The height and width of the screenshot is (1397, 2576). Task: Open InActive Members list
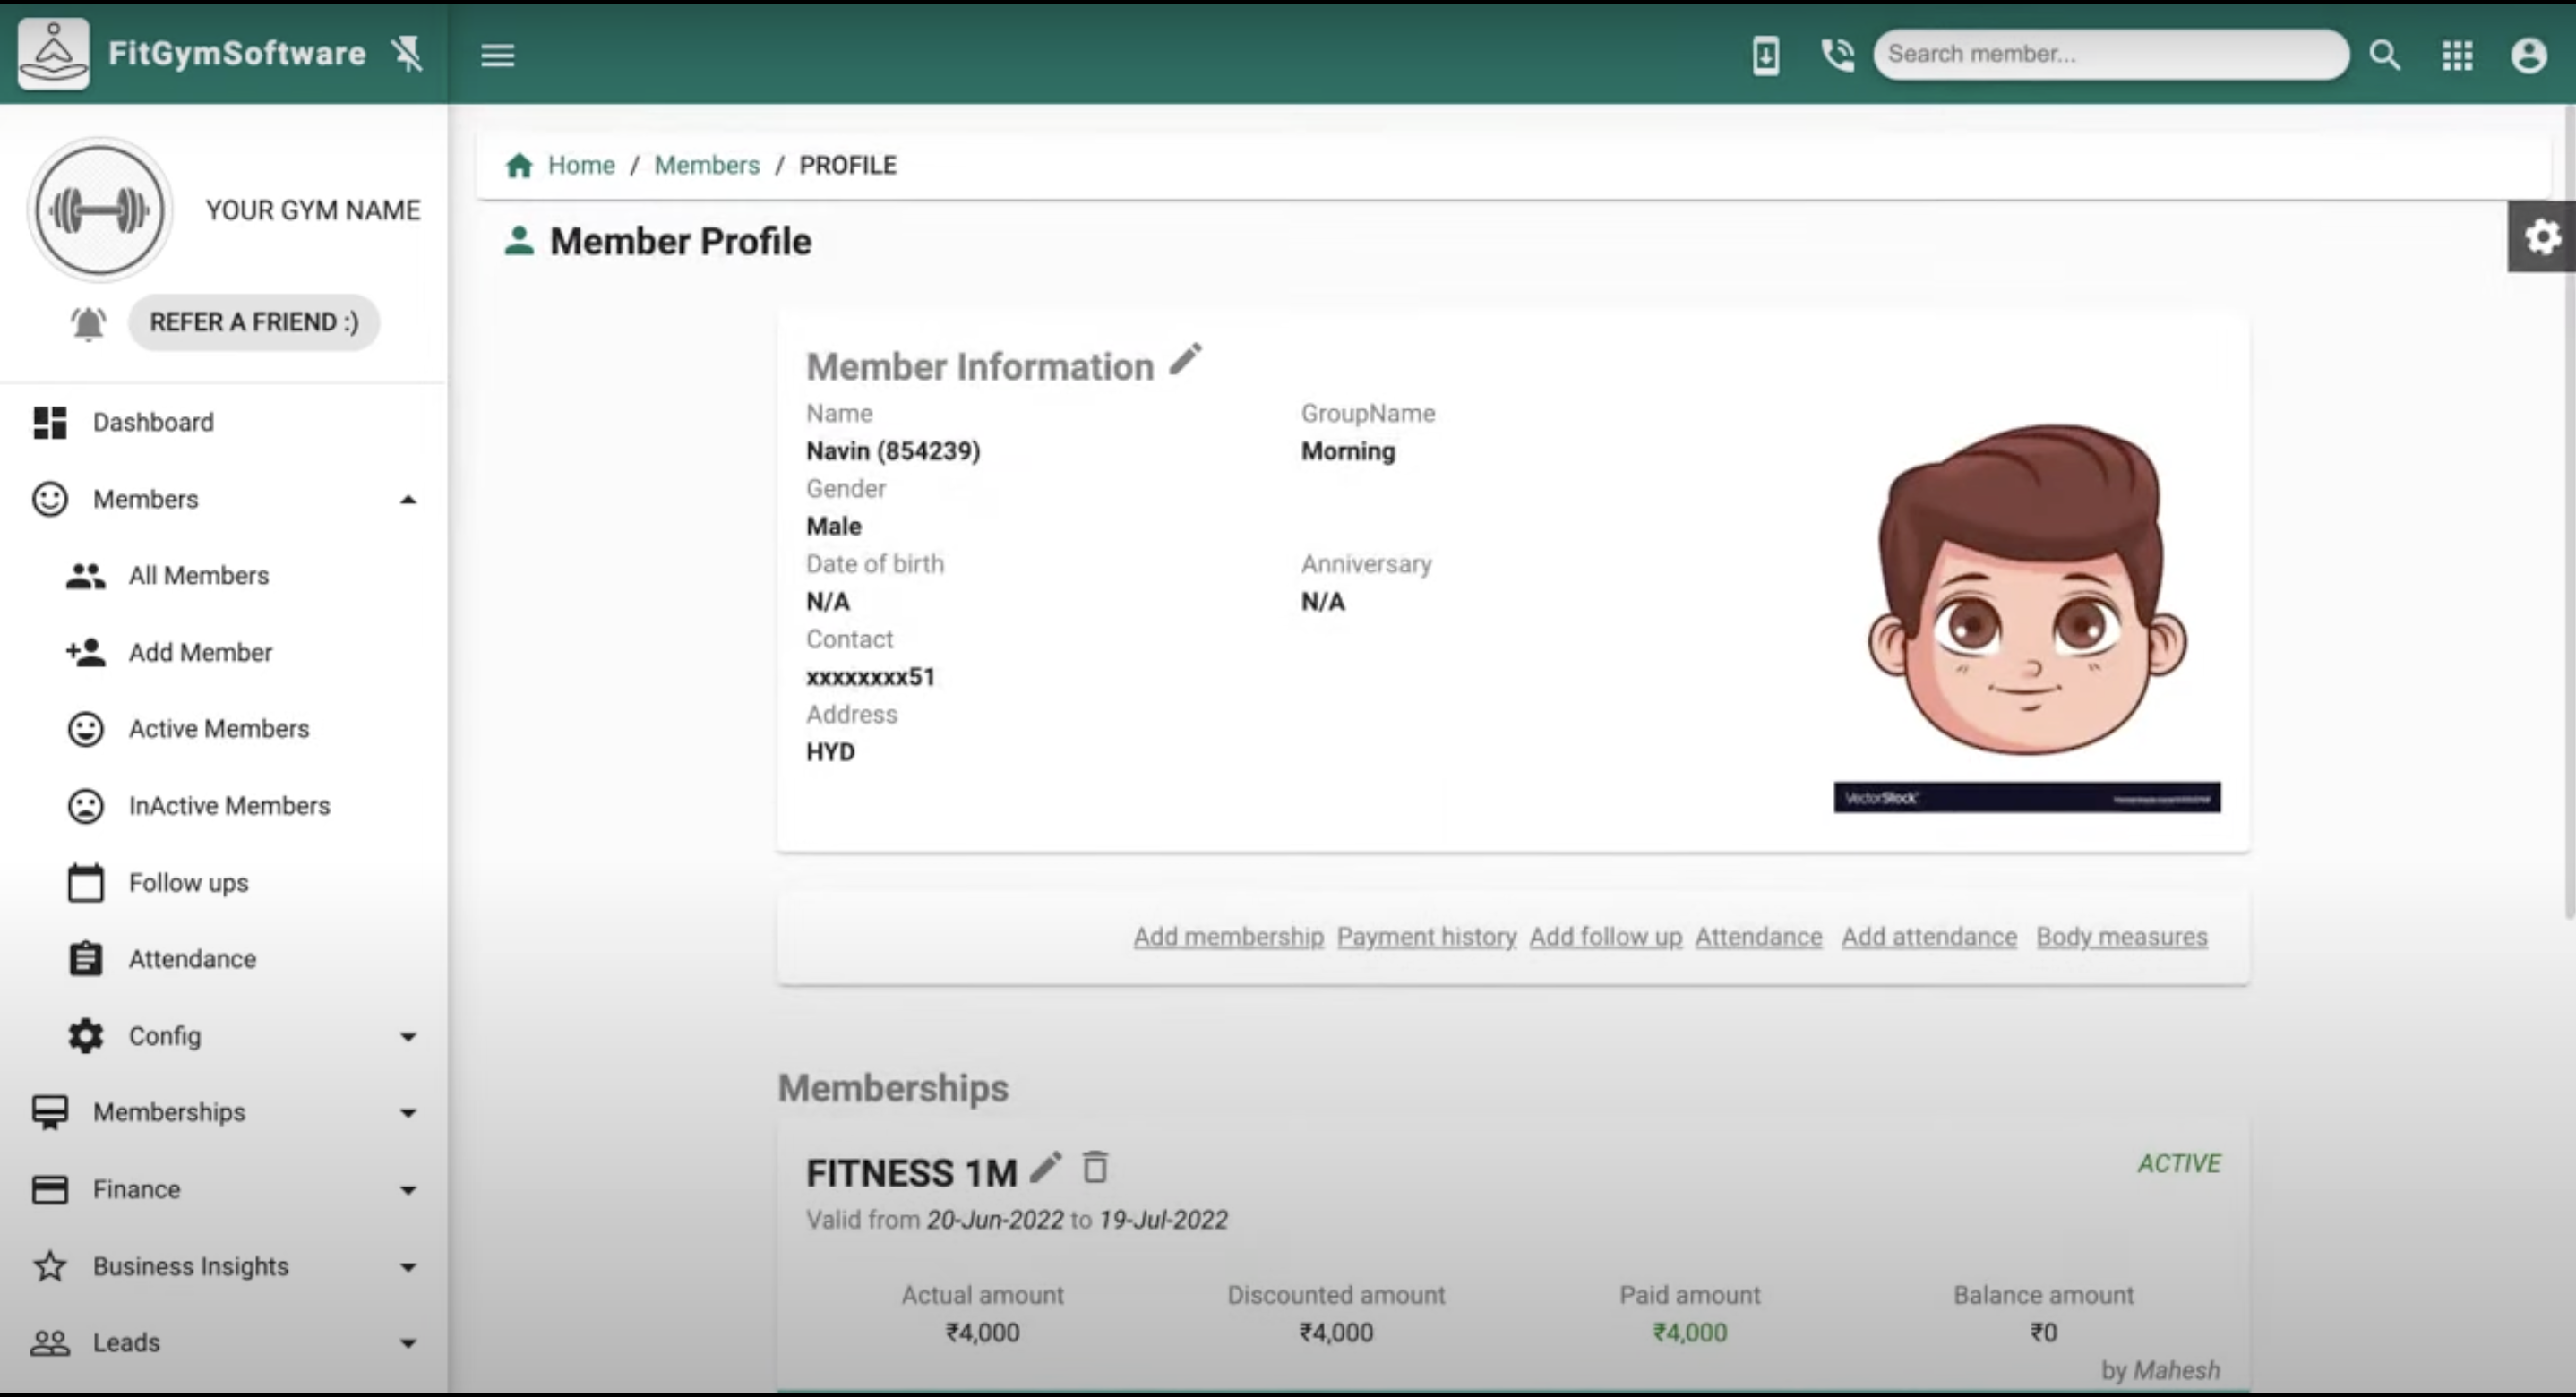pyautogui.click(x=228, y=806)
